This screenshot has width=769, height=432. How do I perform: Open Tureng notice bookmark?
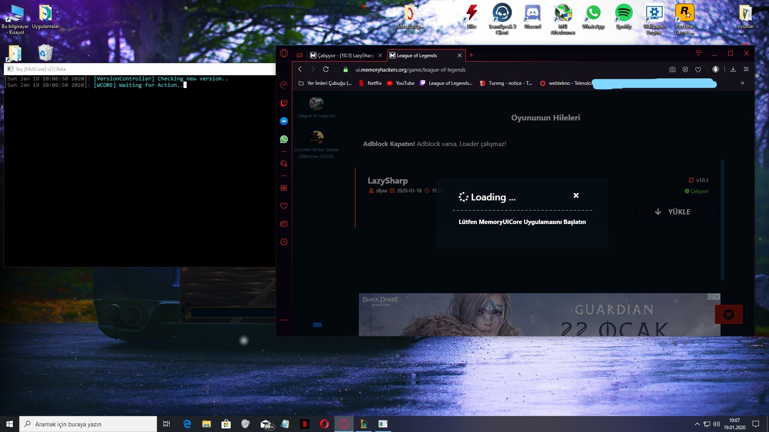pos(506,83)
